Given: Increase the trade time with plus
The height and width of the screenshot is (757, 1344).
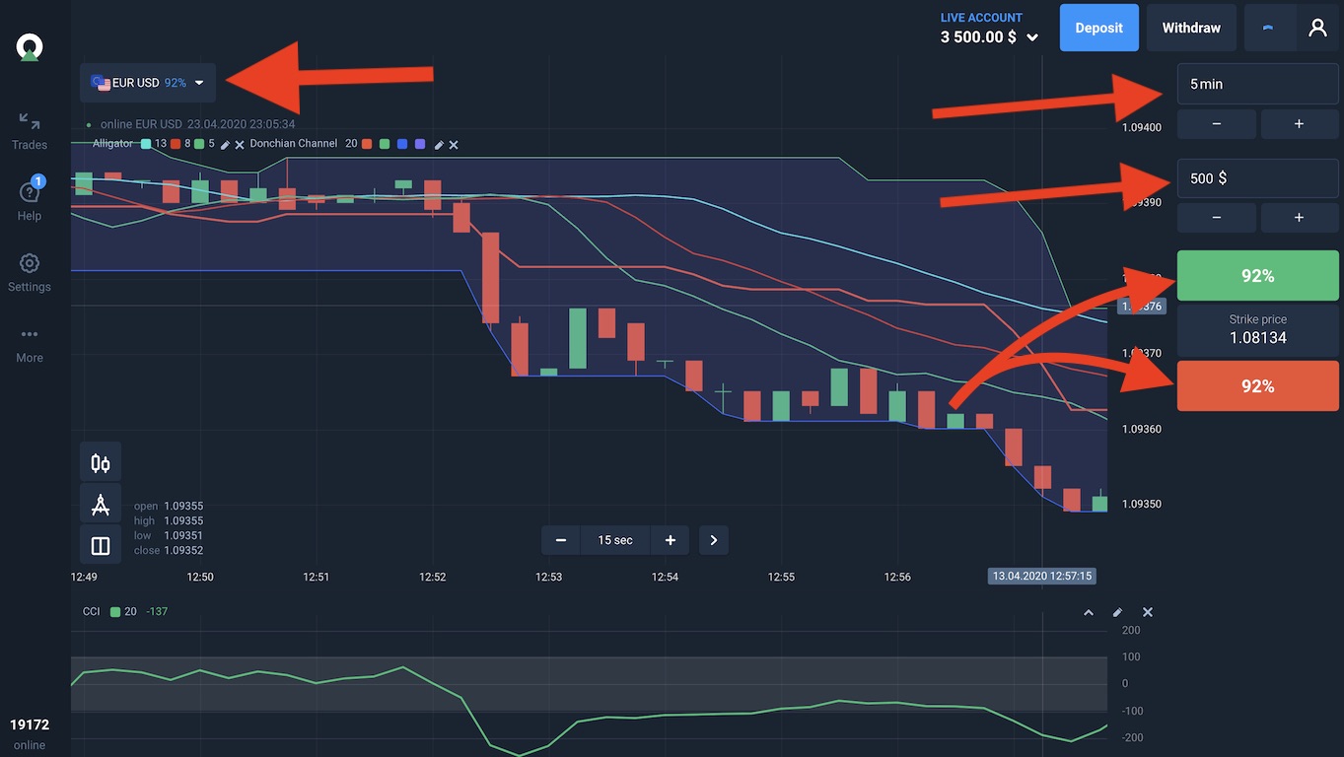Looking at the screenshot, I should pyautogui.click(x=1299, y=124).
